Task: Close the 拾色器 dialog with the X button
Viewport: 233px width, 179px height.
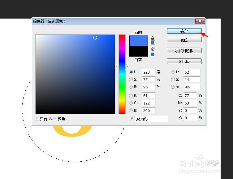Action: pos(200,21)
